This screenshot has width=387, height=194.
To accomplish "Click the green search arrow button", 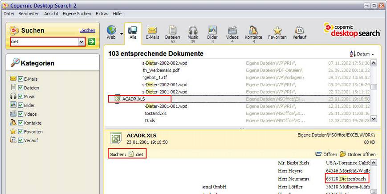I will pyautogui.click(x=92, y=42).
